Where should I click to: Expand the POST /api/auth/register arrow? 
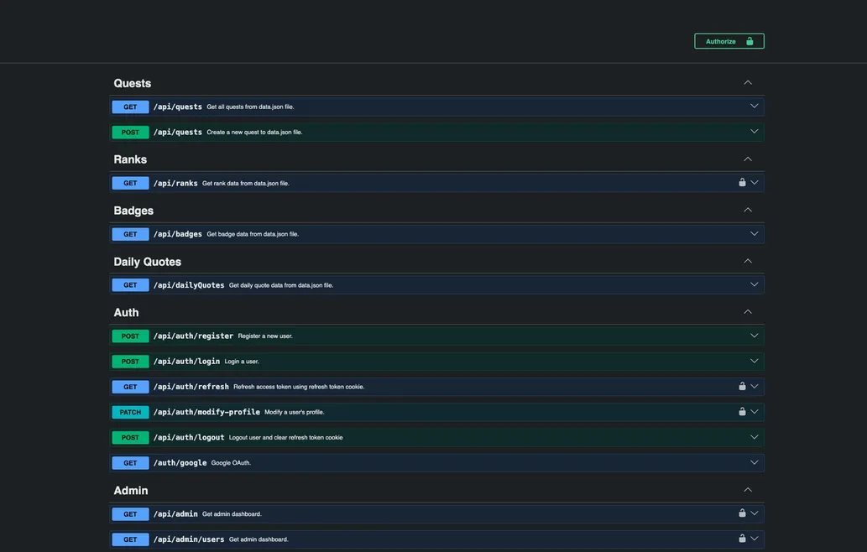point(755,336)
